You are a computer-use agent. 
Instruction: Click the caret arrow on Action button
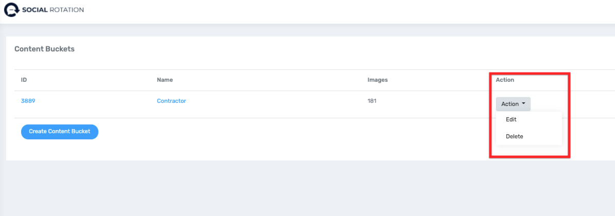tap(523, 104)
